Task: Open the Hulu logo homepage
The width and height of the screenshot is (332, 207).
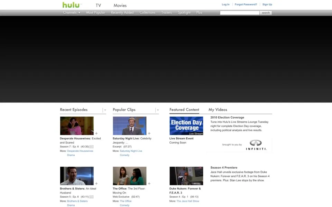Action: 71,5
